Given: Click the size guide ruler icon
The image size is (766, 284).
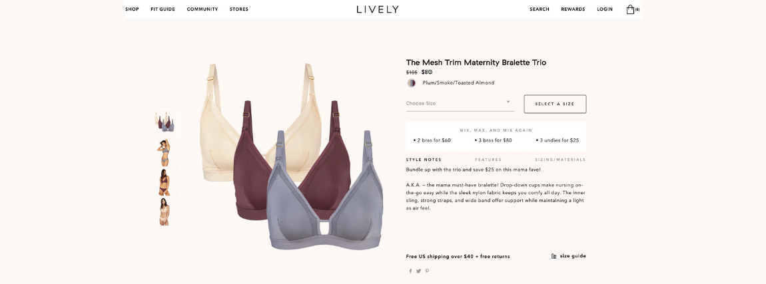Looking at the screenshot, I should point(554,256).
